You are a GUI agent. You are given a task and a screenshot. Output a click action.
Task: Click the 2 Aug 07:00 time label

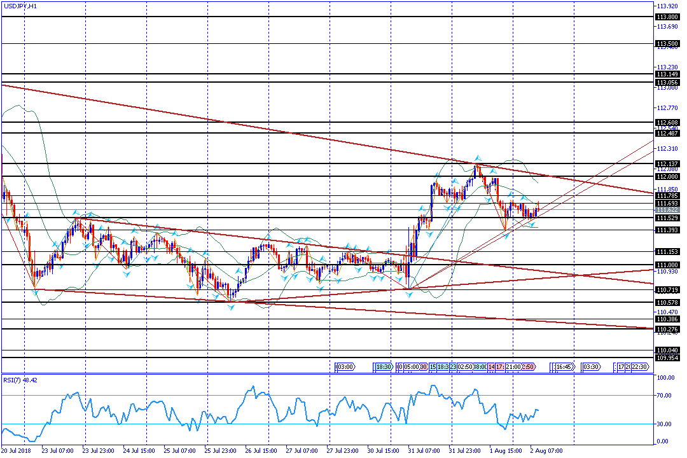(546, 450)
